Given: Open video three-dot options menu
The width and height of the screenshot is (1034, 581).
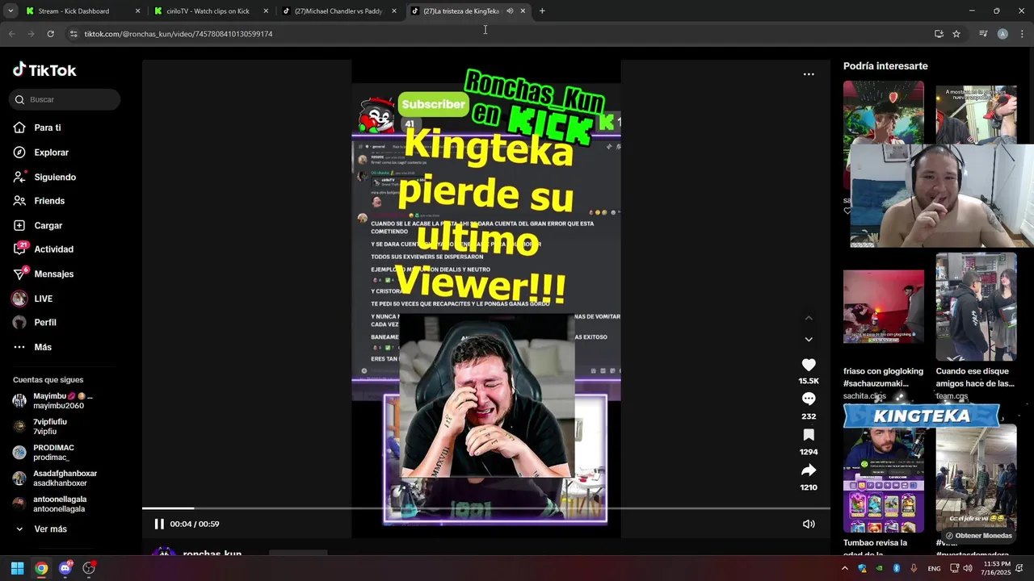Looking at the screenshot, I should coord(809,74).
